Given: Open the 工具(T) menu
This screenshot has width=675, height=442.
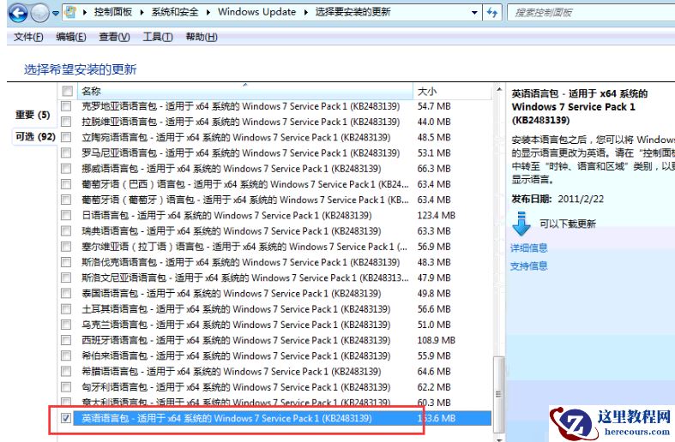Looking at the screenshot, I should point(158,37).
